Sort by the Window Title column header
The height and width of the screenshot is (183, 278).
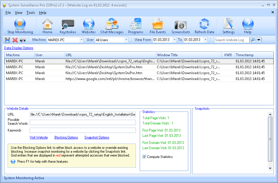point(189,55)
